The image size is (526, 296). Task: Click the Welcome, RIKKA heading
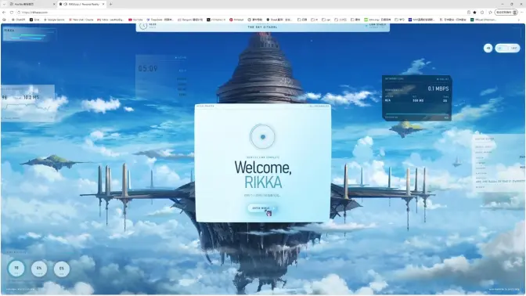pyautogui.click(x=263, y=175)
